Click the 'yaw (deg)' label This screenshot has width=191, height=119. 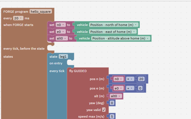97,103
